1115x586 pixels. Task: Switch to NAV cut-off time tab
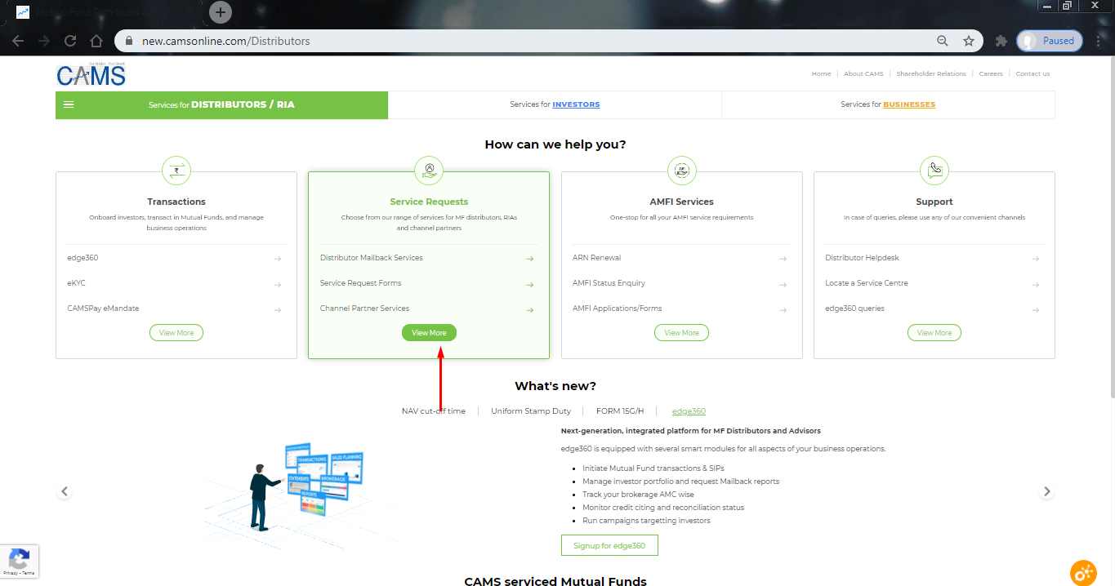[434, 411]
